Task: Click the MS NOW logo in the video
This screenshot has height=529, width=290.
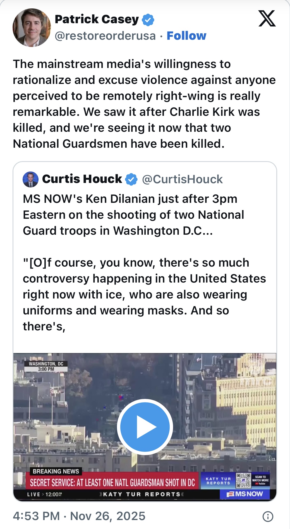Action: click(245, 494)
